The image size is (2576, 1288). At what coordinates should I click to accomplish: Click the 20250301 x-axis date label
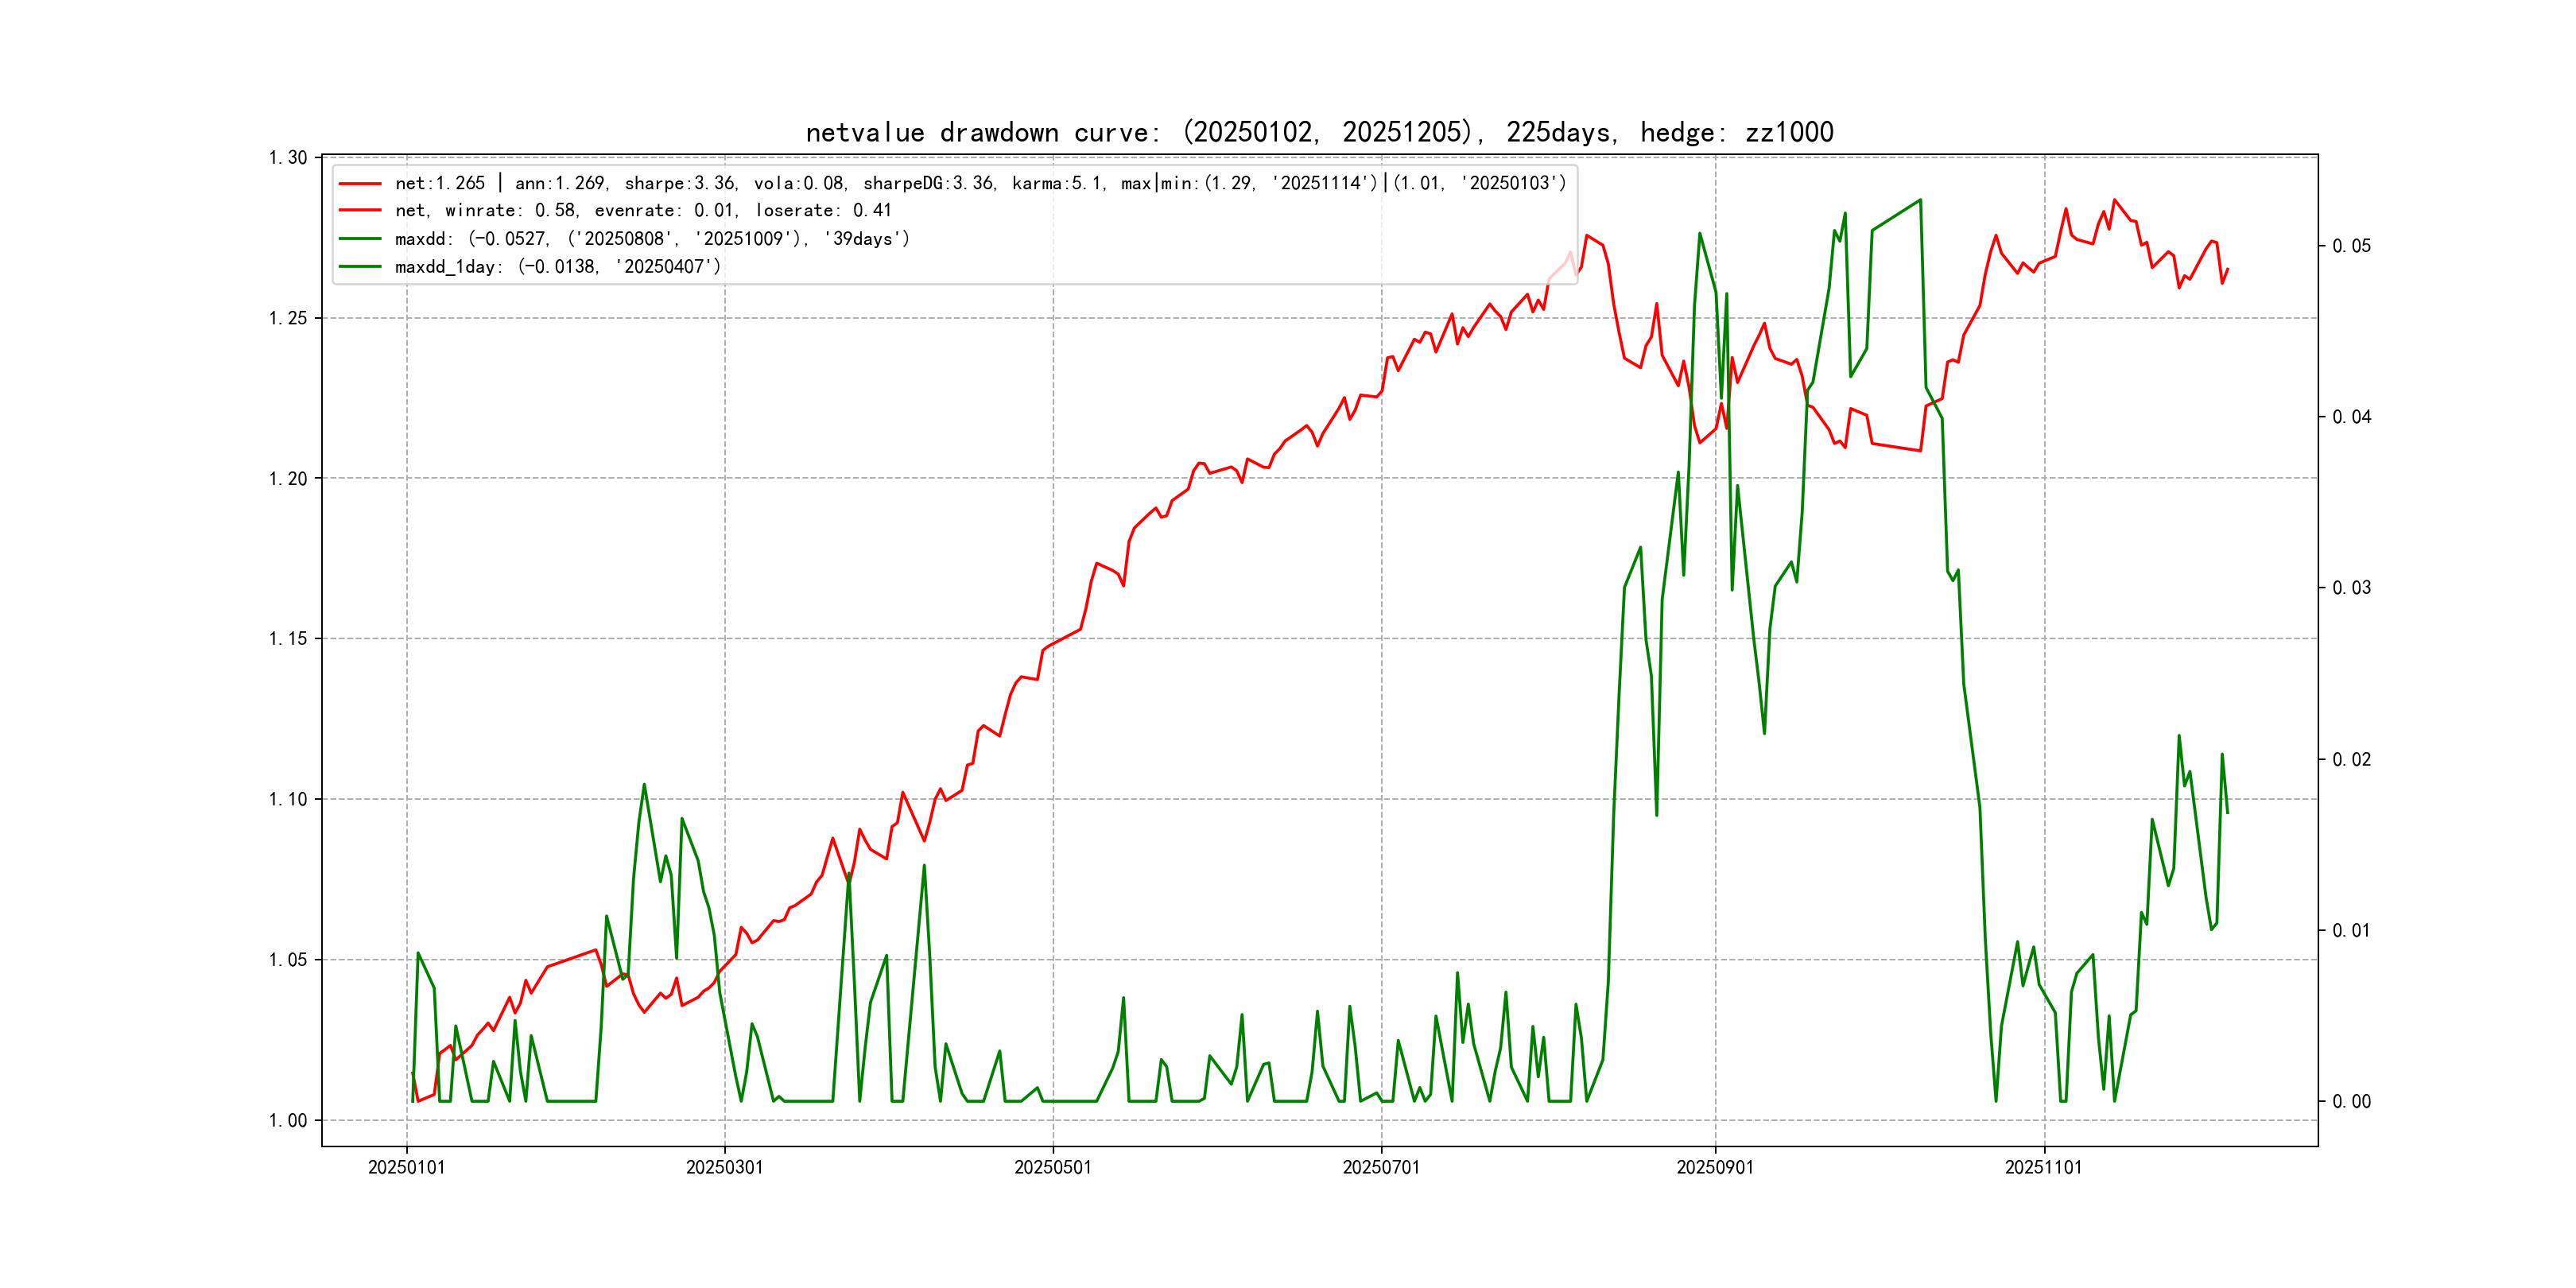(724, 1168)
